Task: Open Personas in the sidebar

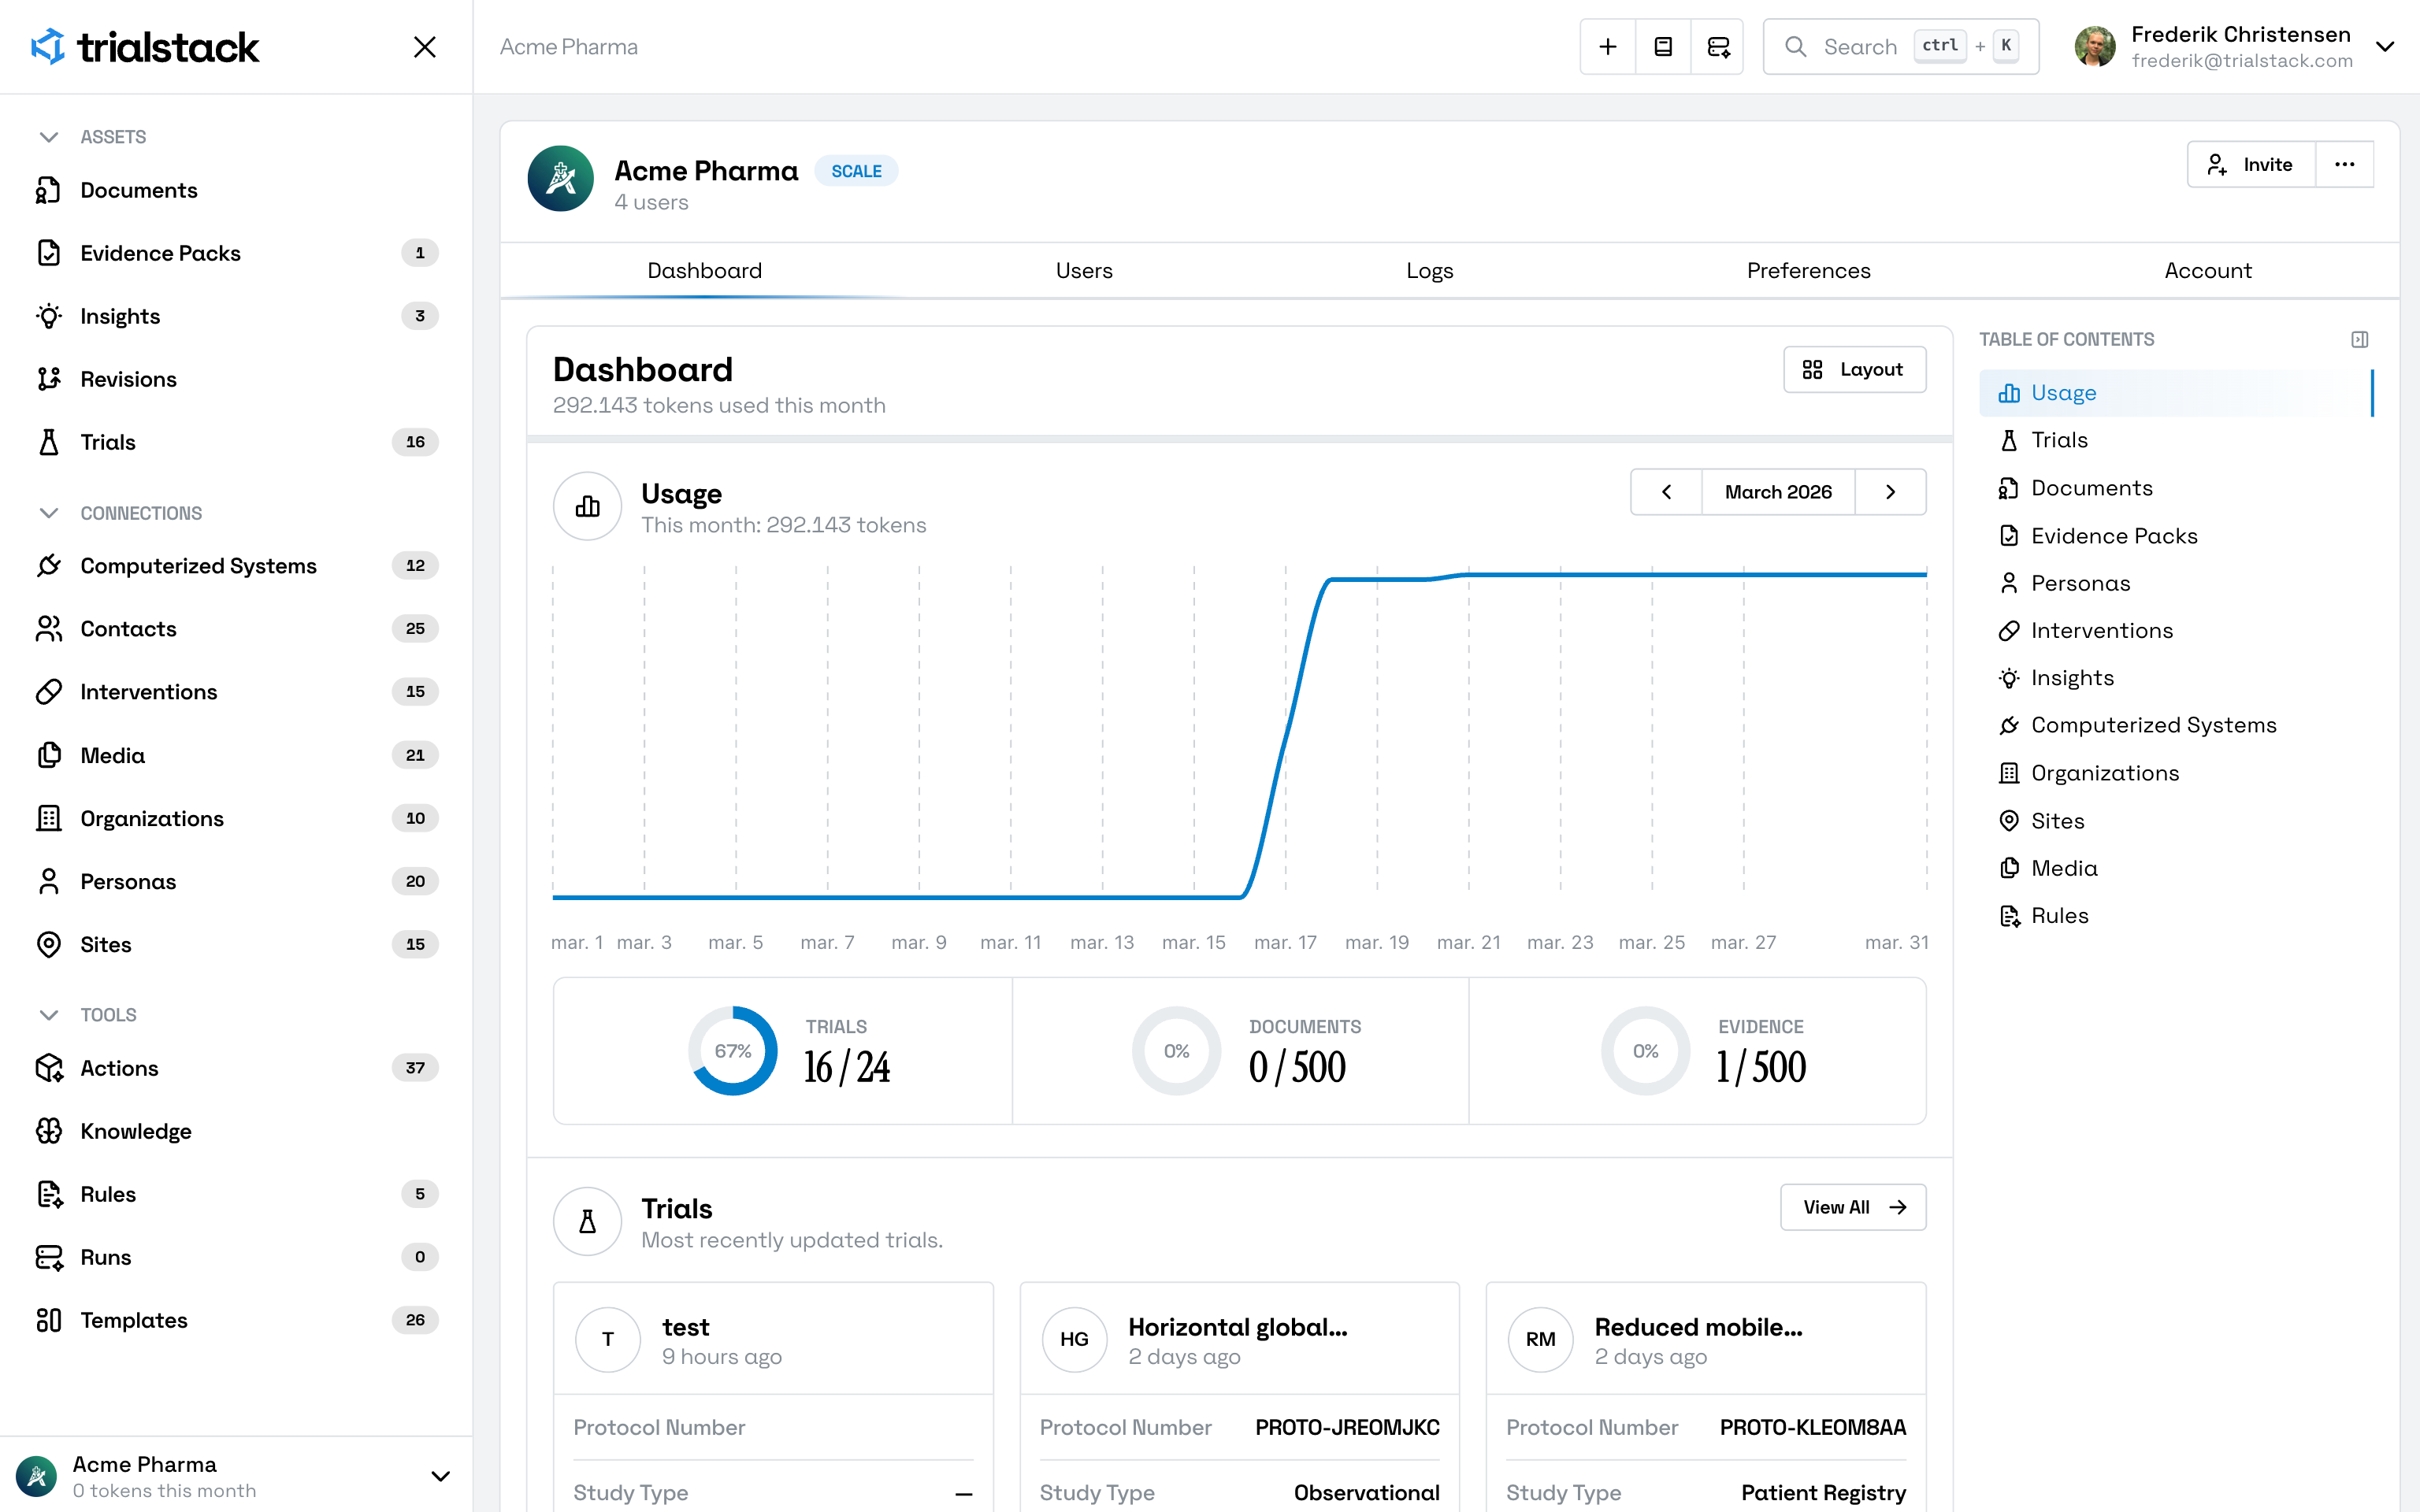Action: click(x=236, y=881)
